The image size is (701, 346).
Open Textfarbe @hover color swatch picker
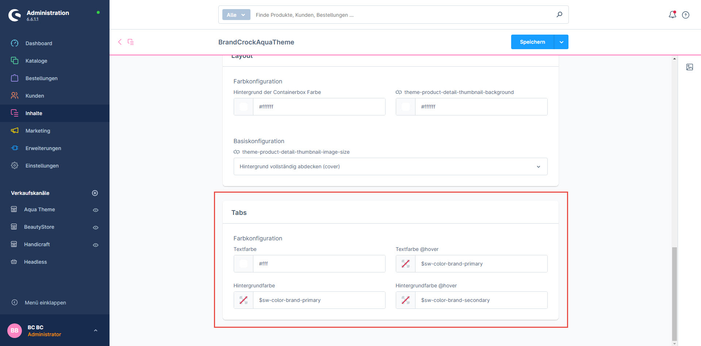click(406, 264)
